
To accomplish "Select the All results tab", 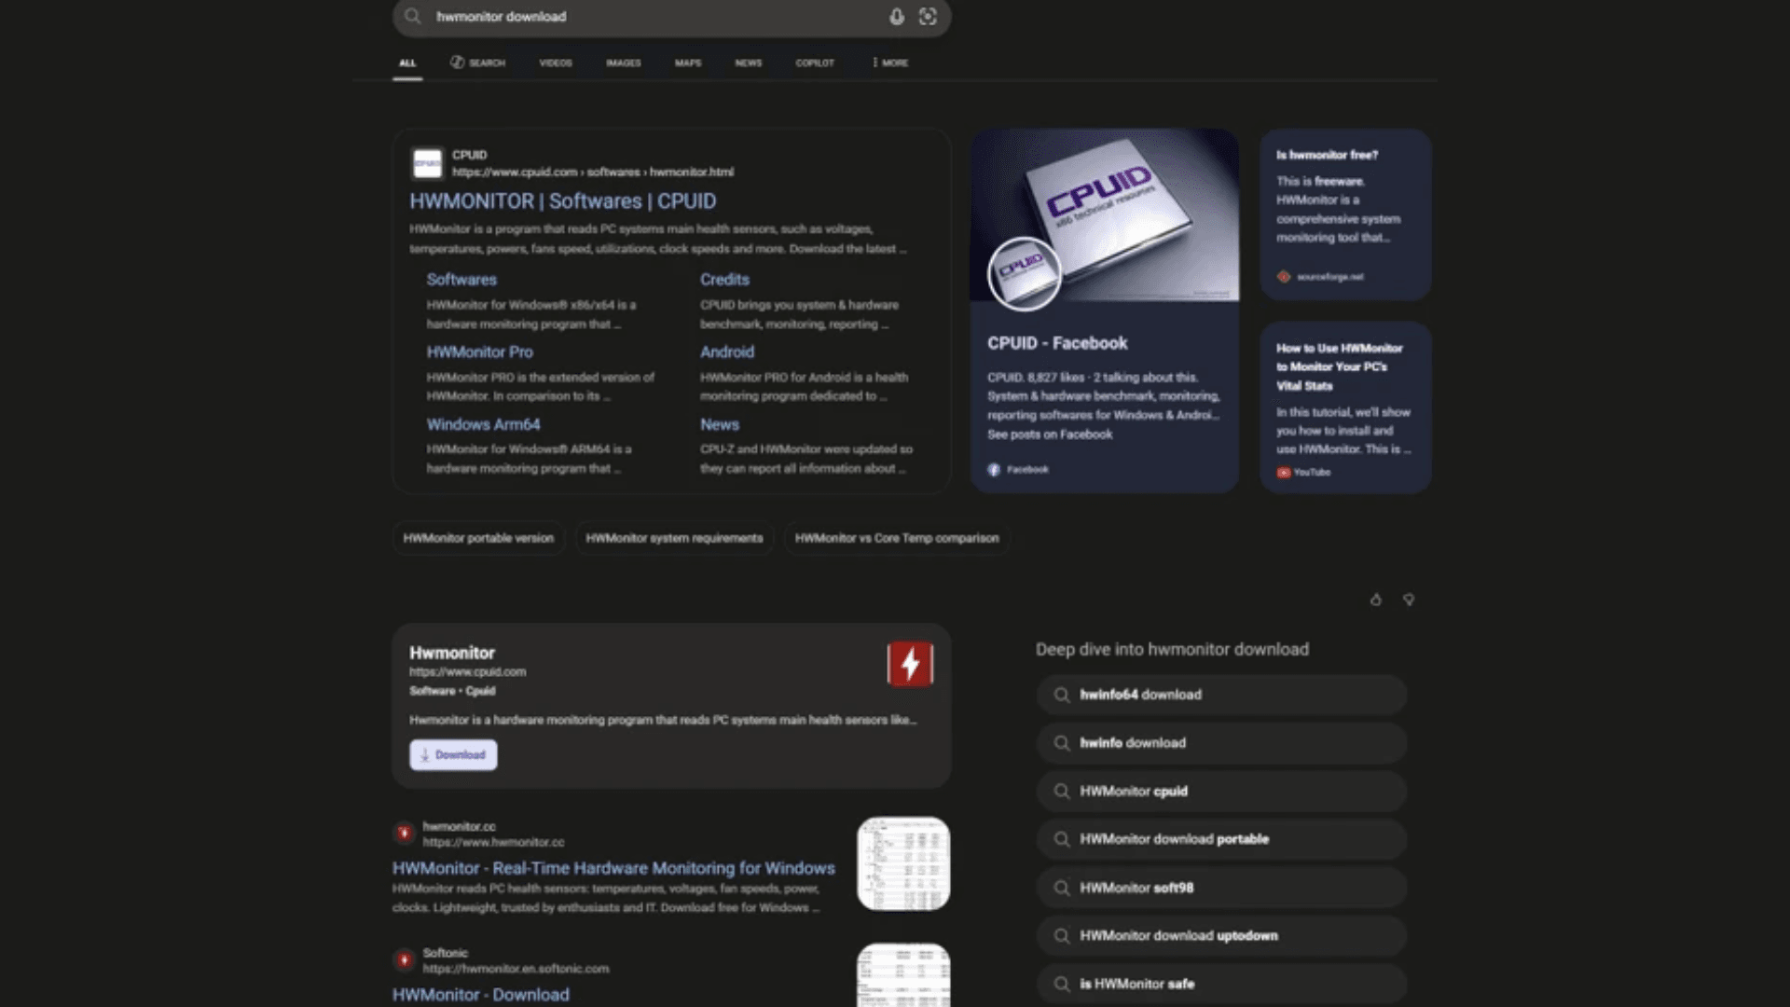I will pos(407,63).
